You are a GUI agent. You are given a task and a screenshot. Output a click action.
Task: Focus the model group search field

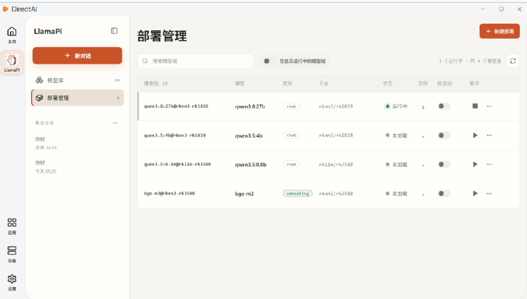pos(195,61)
